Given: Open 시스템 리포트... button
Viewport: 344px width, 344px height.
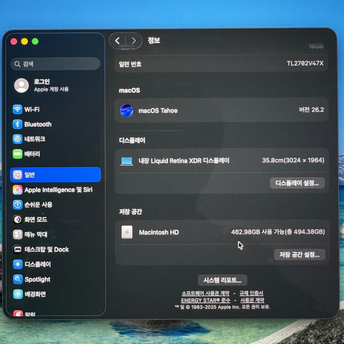Looking at the screenshot, I should coord(222,280).
